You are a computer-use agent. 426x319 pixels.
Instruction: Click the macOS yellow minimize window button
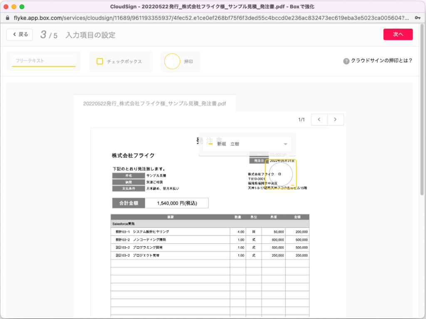[x=14, y=7]
